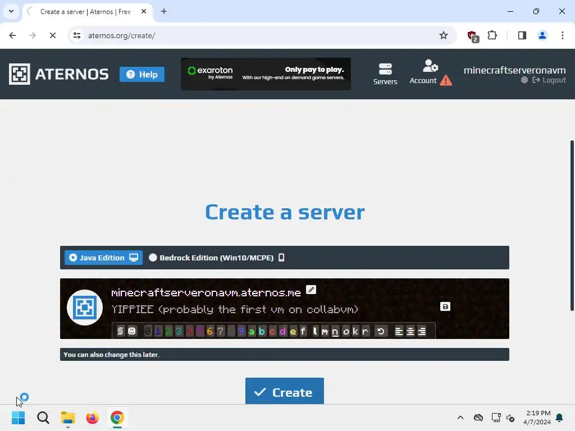Click Logout link
This screenshot has width=575, height=431.
549,80
